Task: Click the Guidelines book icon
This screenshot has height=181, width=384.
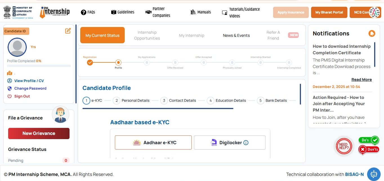Action: click(114, 12)
